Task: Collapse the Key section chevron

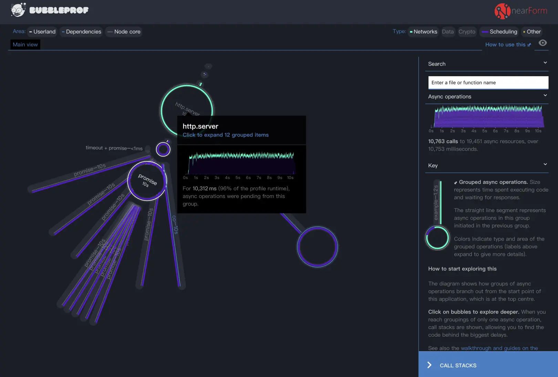Action: click(x=545, y=164)
